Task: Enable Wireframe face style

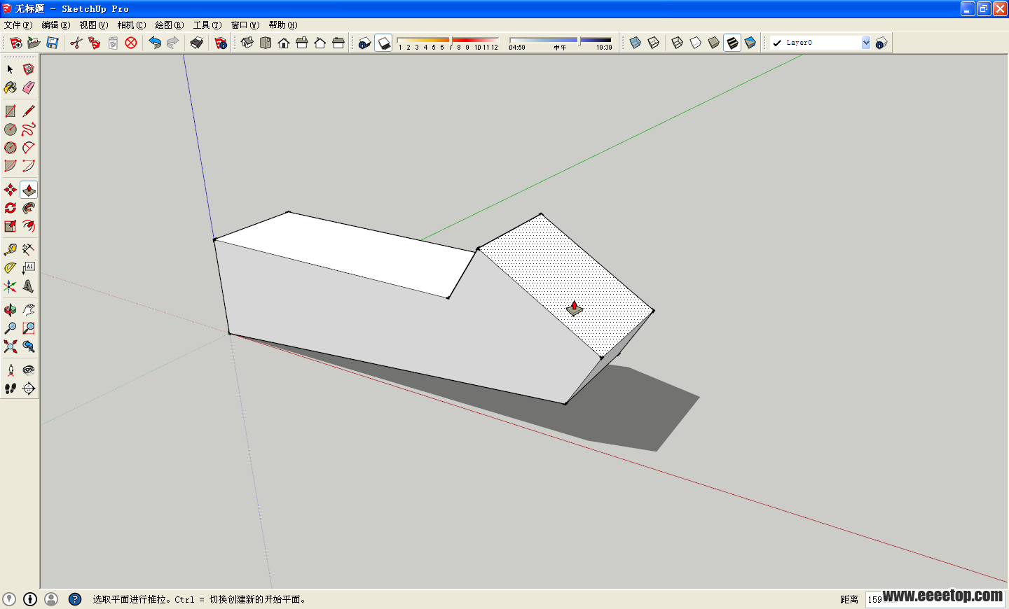Action: 678,43
